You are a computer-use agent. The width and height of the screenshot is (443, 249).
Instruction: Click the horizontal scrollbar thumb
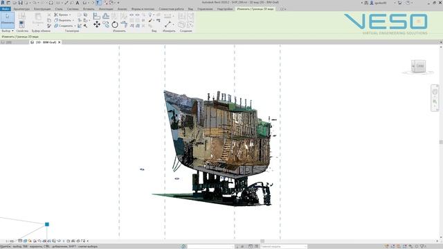[x=262, y=241]
